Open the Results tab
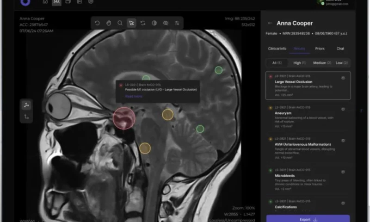 pos(299,49)
